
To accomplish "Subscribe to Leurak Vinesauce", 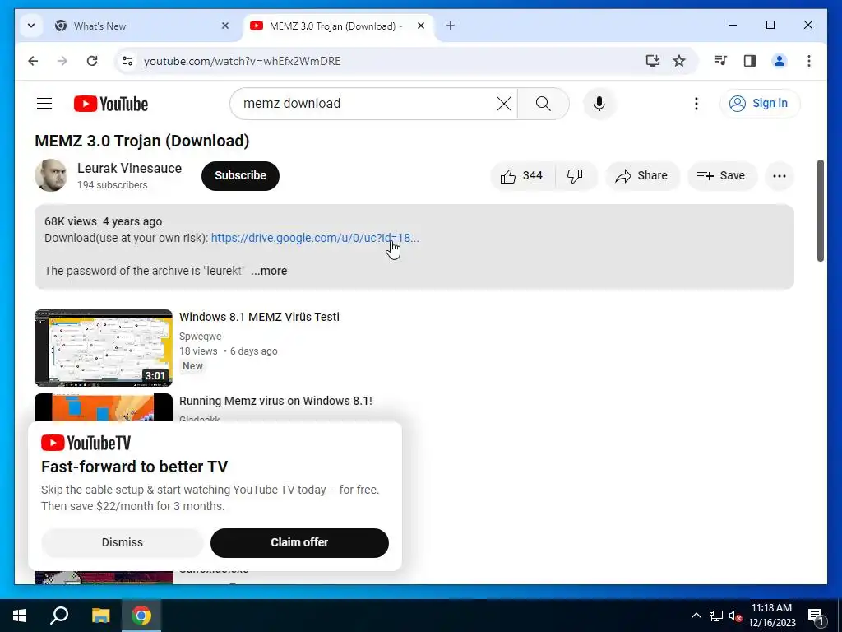I will [x=240, y=175].
